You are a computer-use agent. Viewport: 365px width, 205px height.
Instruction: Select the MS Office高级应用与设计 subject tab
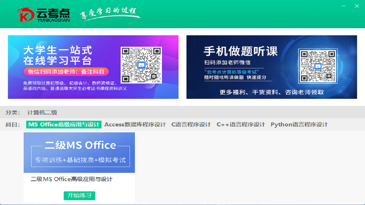click(63, 124)
